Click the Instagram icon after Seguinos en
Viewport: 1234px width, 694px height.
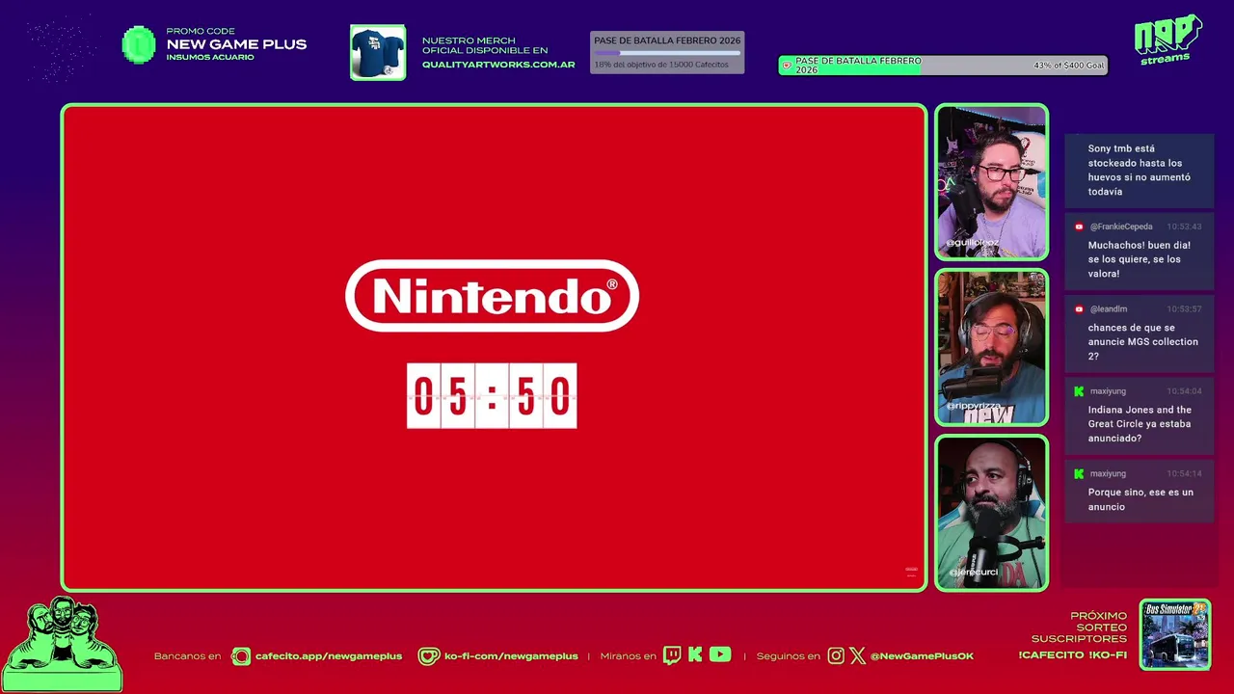click(836, 656)
